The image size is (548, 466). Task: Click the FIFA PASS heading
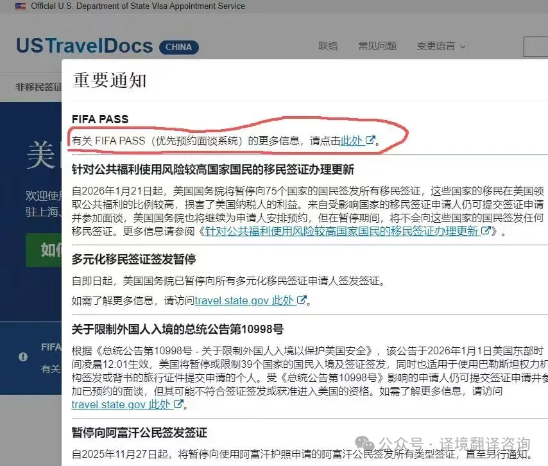click(100, 119)
